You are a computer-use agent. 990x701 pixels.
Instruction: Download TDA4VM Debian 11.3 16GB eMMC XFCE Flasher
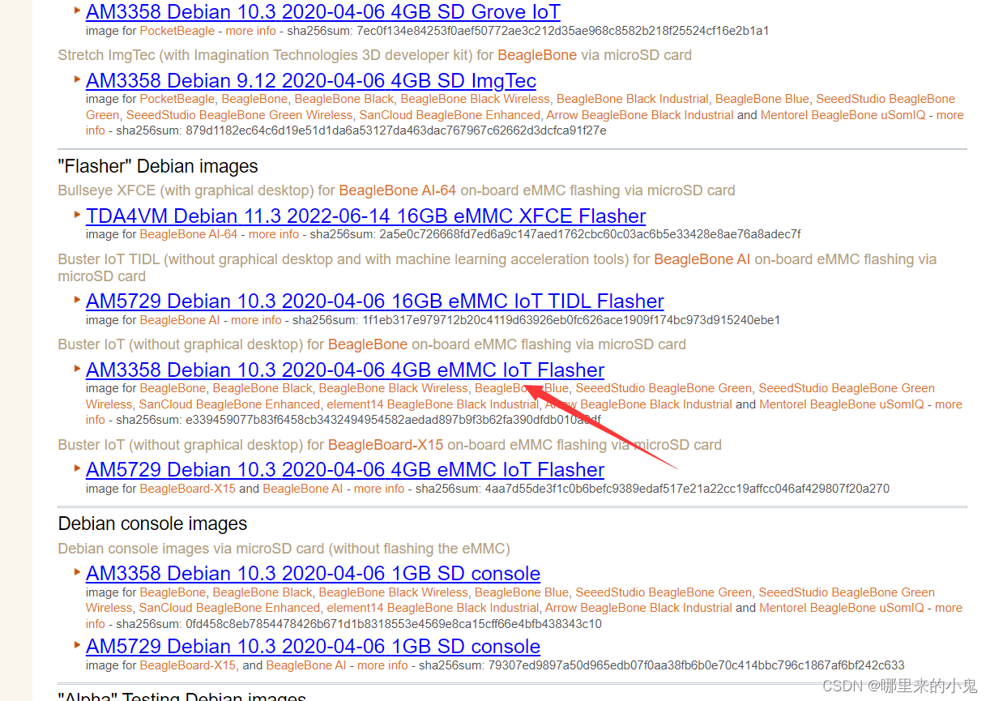point(366,216)
